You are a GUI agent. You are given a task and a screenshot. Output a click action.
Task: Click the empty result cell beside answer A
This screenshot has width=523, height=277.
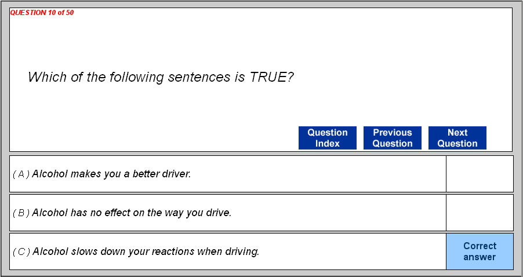480,174
